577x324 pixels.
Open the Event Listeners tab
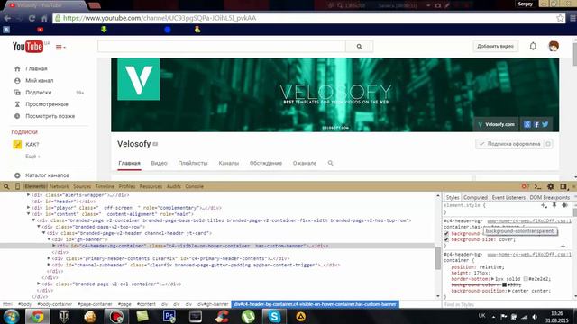(508, 198)
